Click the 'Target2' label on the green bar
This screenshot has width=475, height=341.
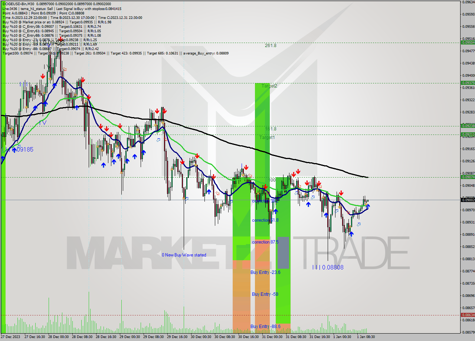269,86
